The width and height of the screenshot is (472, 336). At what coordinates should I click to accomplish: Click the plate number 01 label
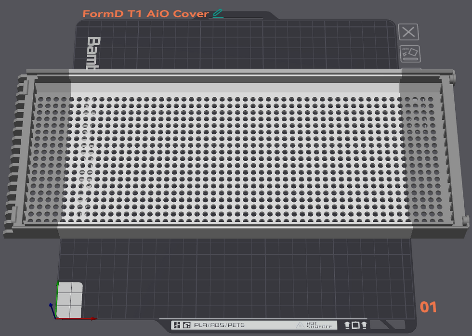click(x=428, y=307)
